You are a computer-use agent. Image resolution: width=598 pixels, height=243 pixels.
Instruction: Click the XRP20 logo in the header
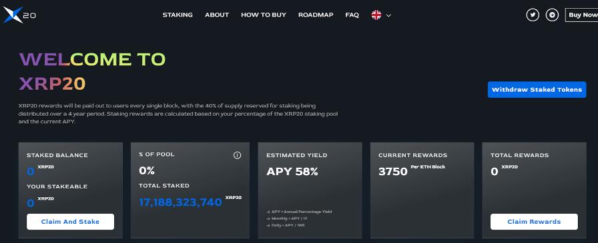[19, 15]
